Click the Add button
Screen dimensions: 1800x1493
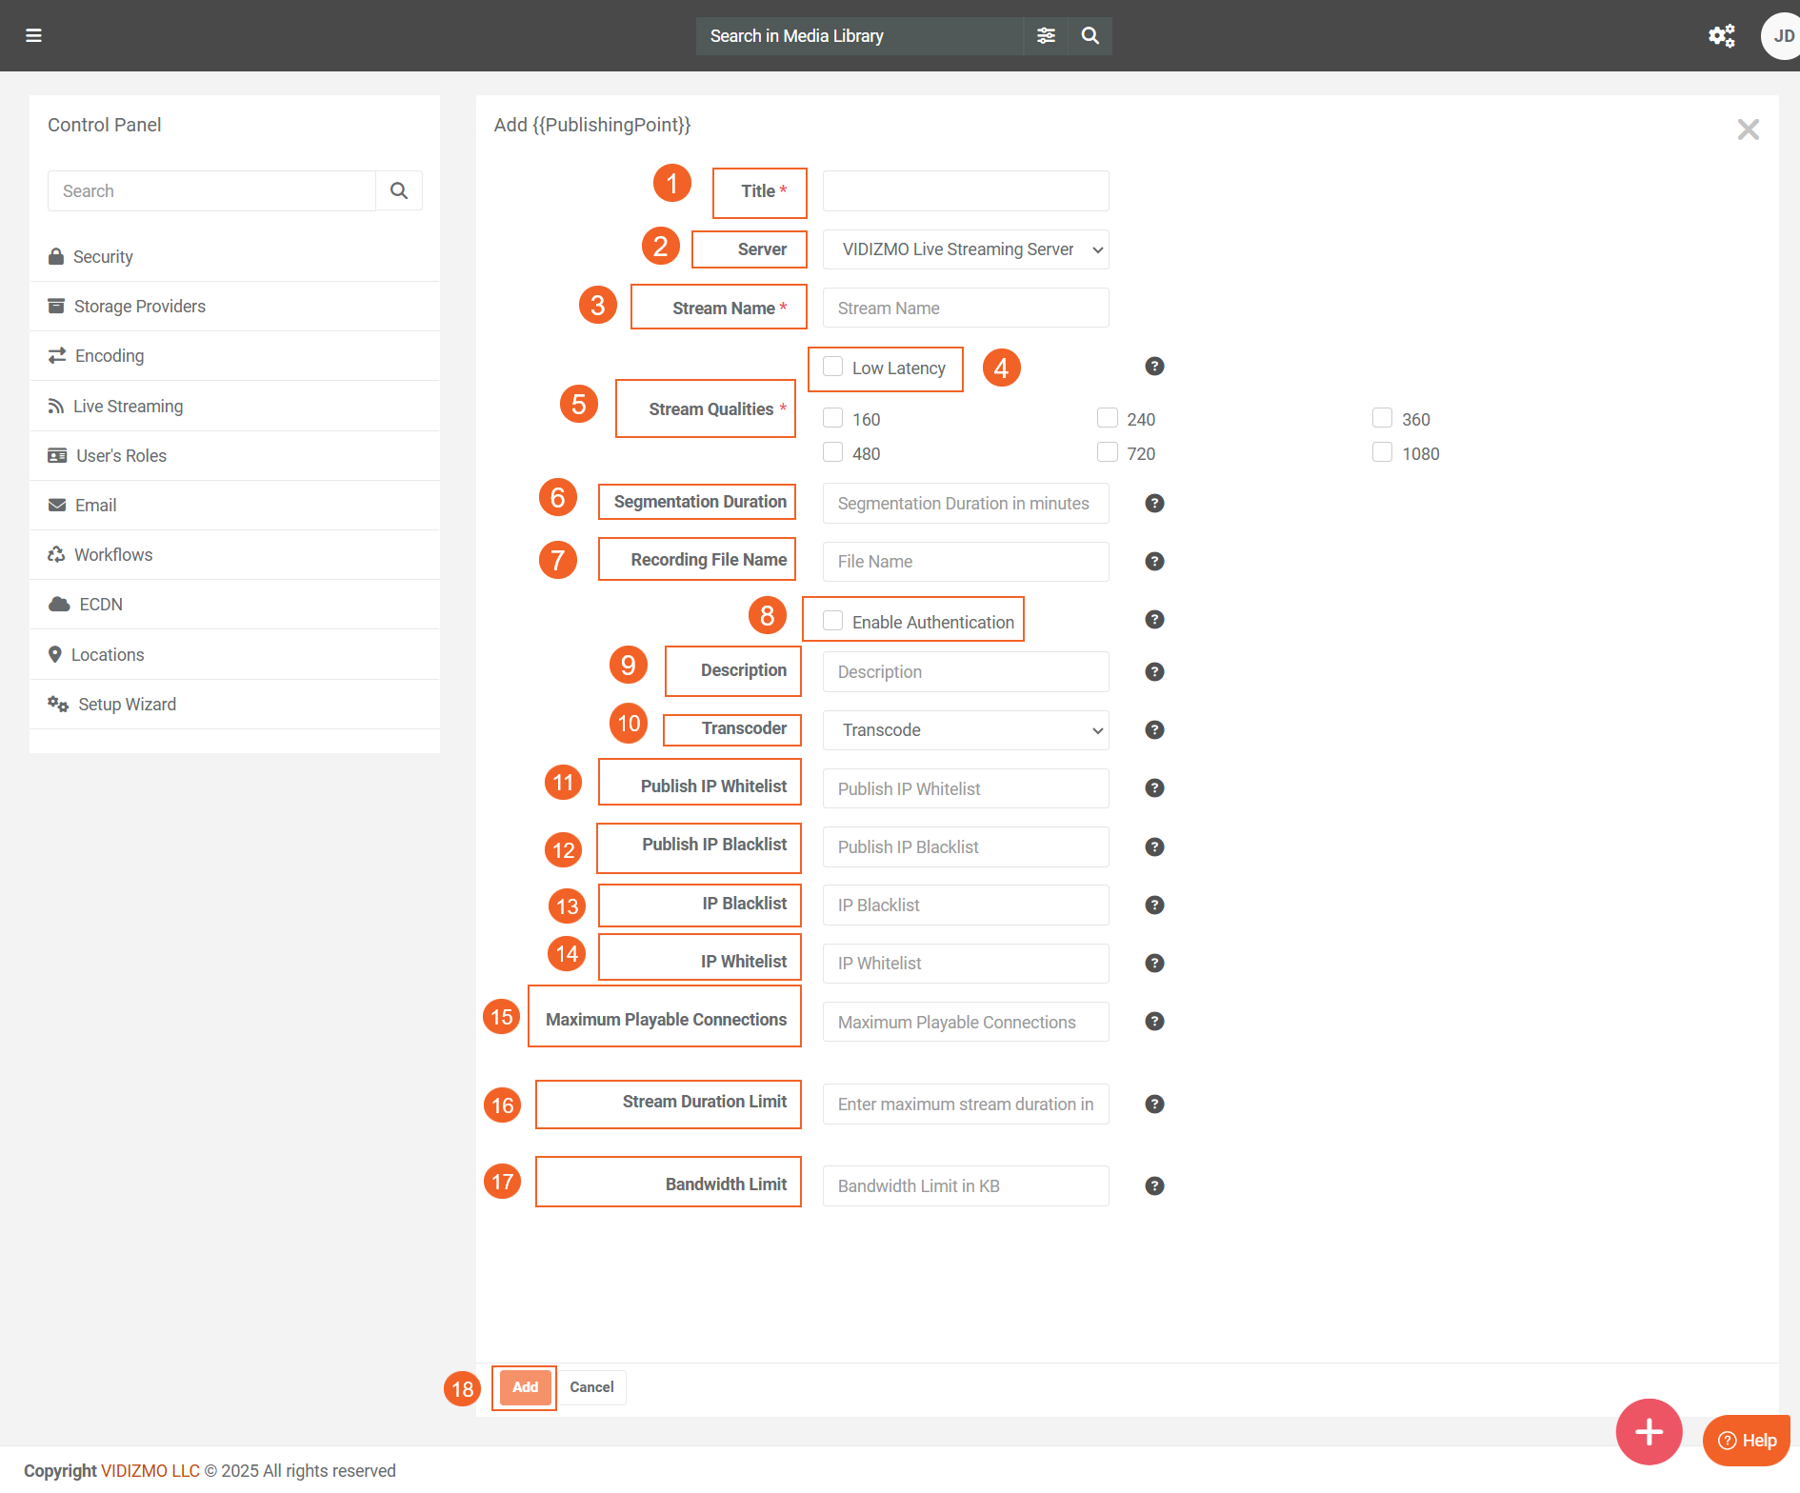tap(525, 1387)
